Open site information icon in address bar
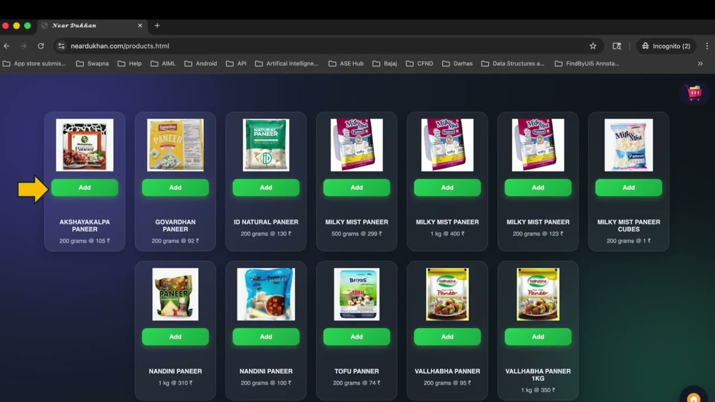The height and width of the screenshot is (402, 715). click(x=61, y=46)
